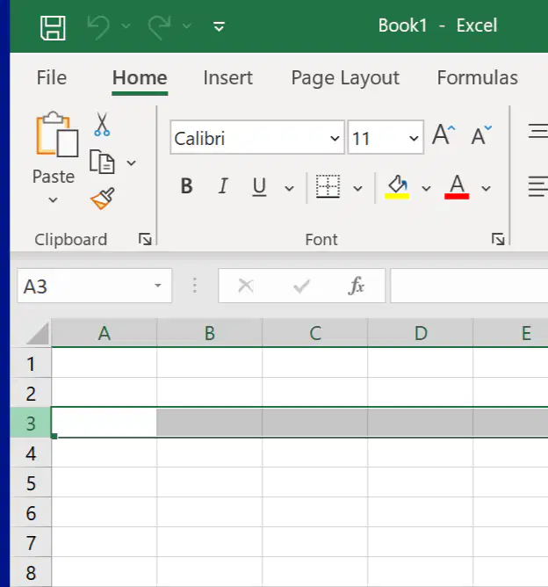Select cell B2

click(x=210, y=393)
